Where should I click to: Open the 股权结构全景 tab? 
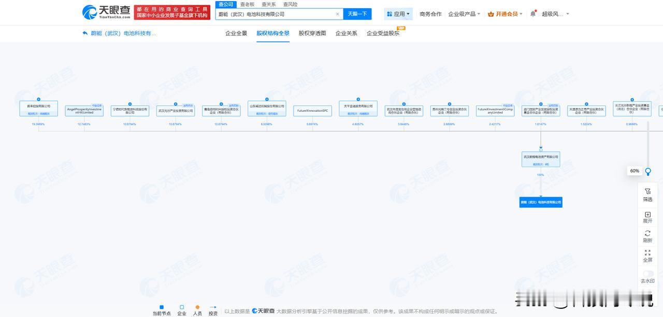coord(273,33)
